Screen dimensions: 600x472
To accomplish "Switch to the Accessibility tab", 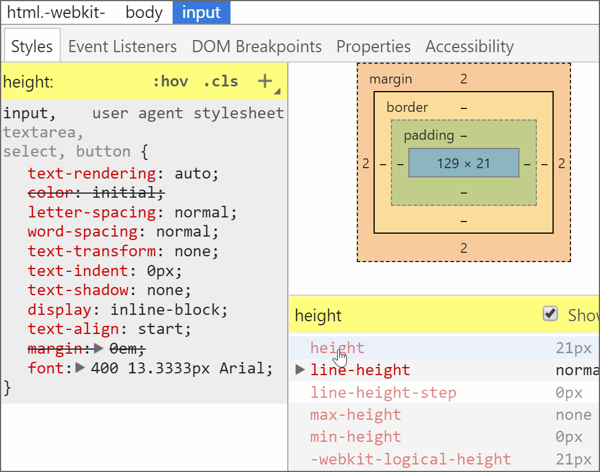I will point(469,46).
